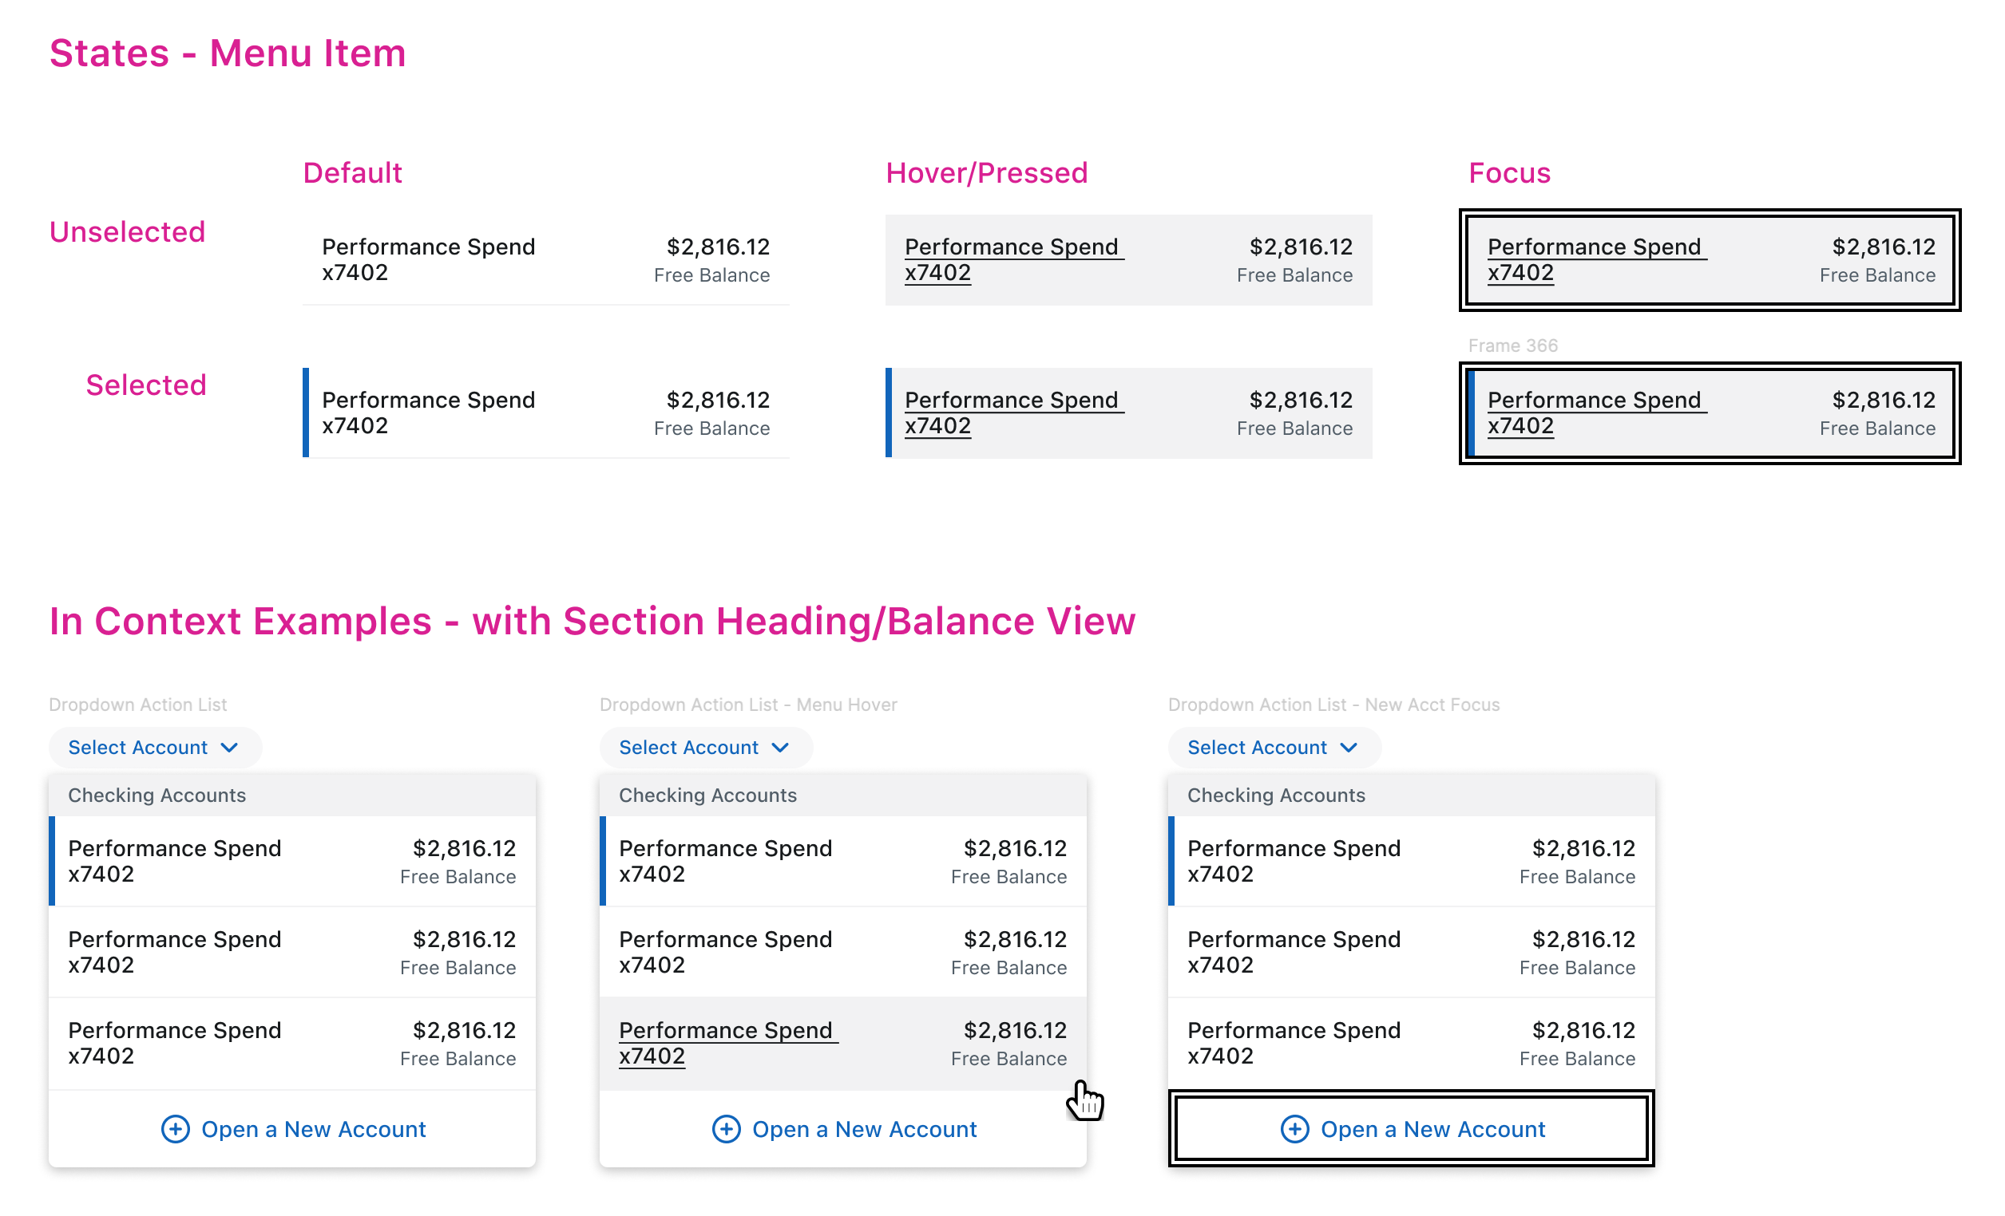Click Checking Accounts heading in first dropdown
This screenshot has height=1216, width=2005.
[157, 795]
